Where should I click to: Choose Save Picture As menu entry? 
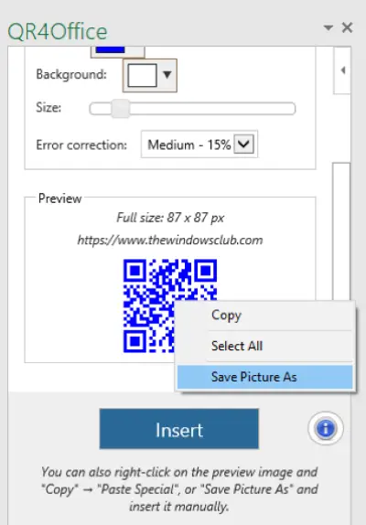(264, 377)
